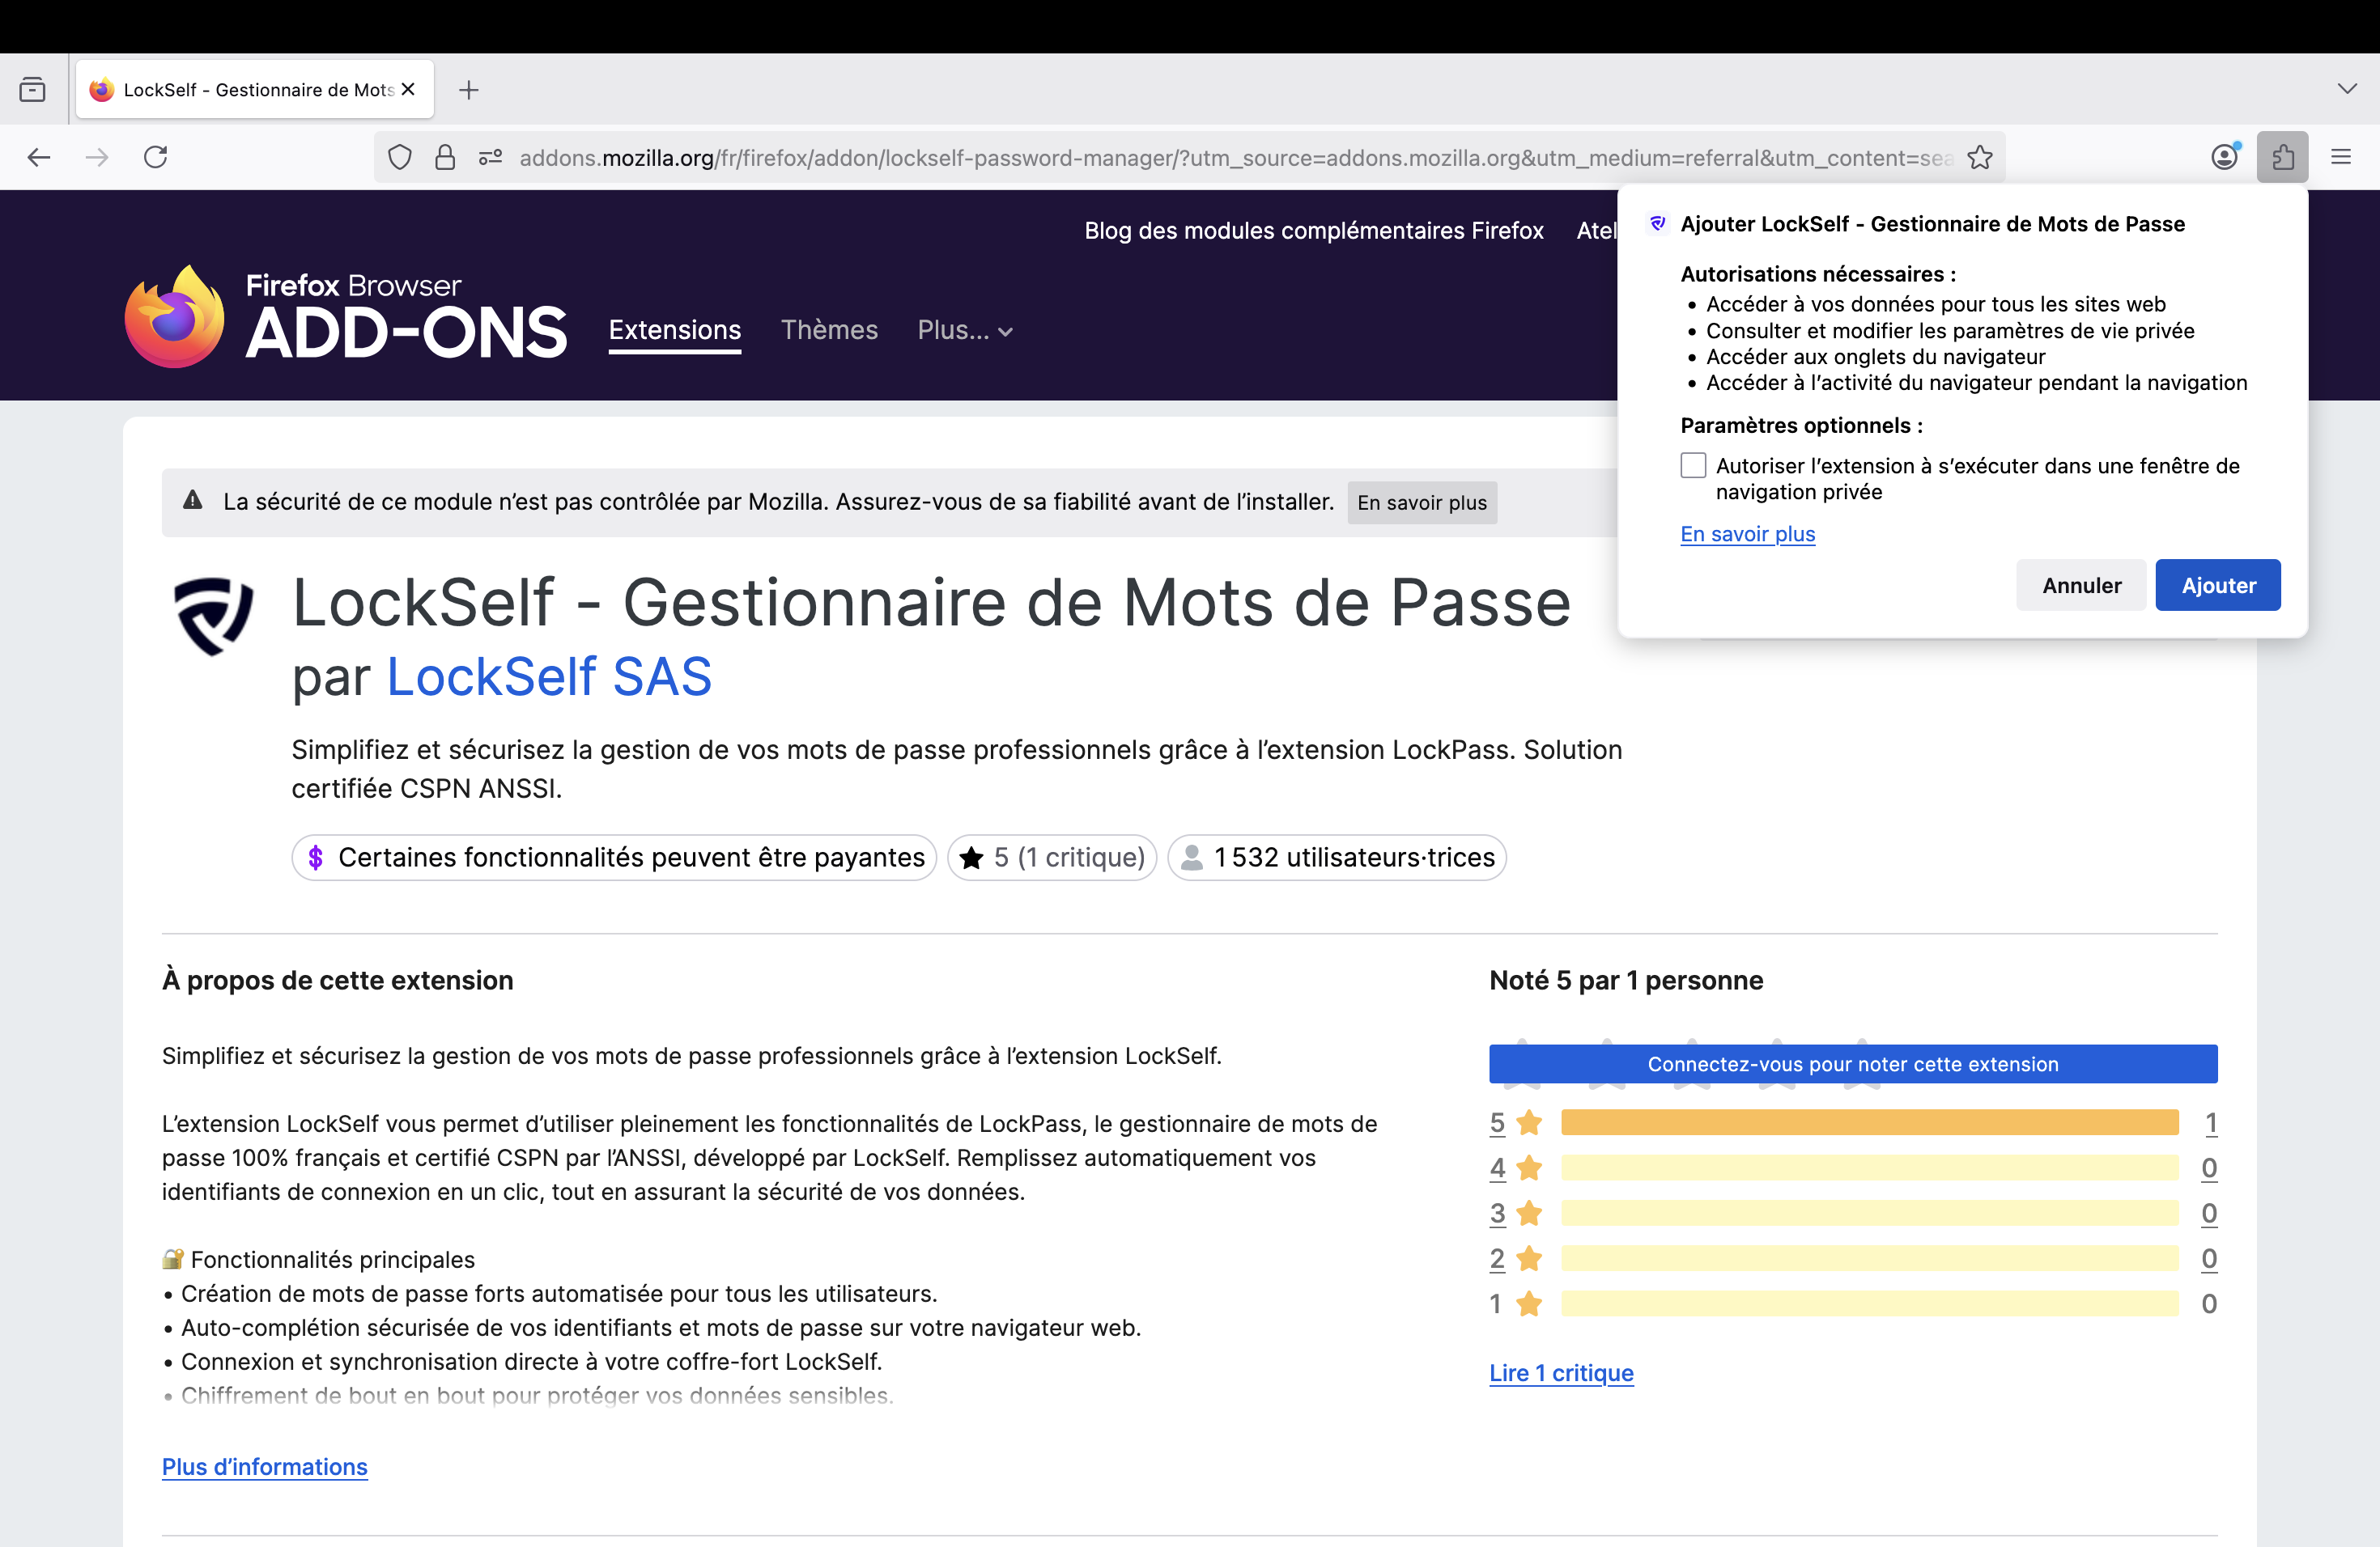Open the 3-star reviews number link
The width and height of the screenshot is (2380, 1547).
pyautogui.click(x=1497, y=1213)
